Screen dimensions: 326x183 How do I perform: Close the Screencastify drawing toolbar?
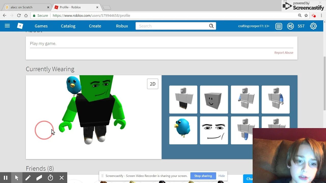(x=62, y=178)
